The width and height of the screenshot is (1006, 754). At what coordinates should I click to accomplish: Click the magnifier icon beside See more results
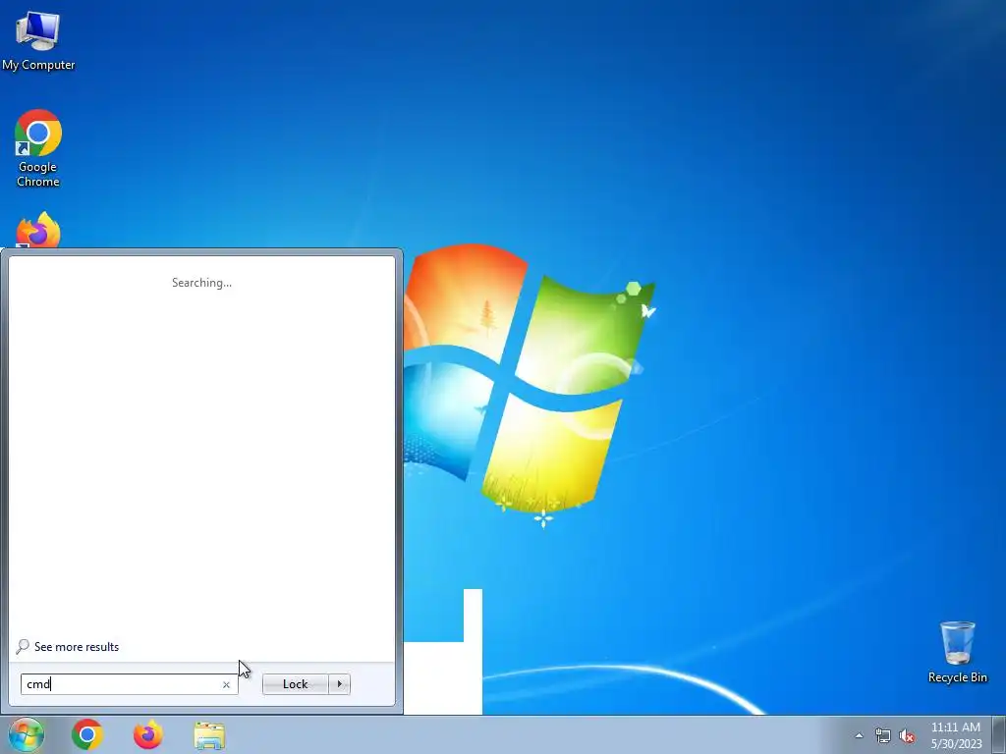point(23,646)
